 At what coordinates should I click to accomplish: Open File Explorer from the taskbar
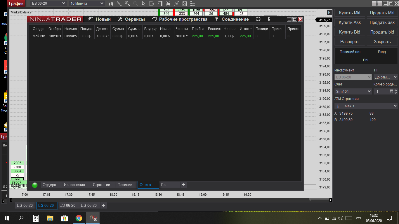coord(50,218)
